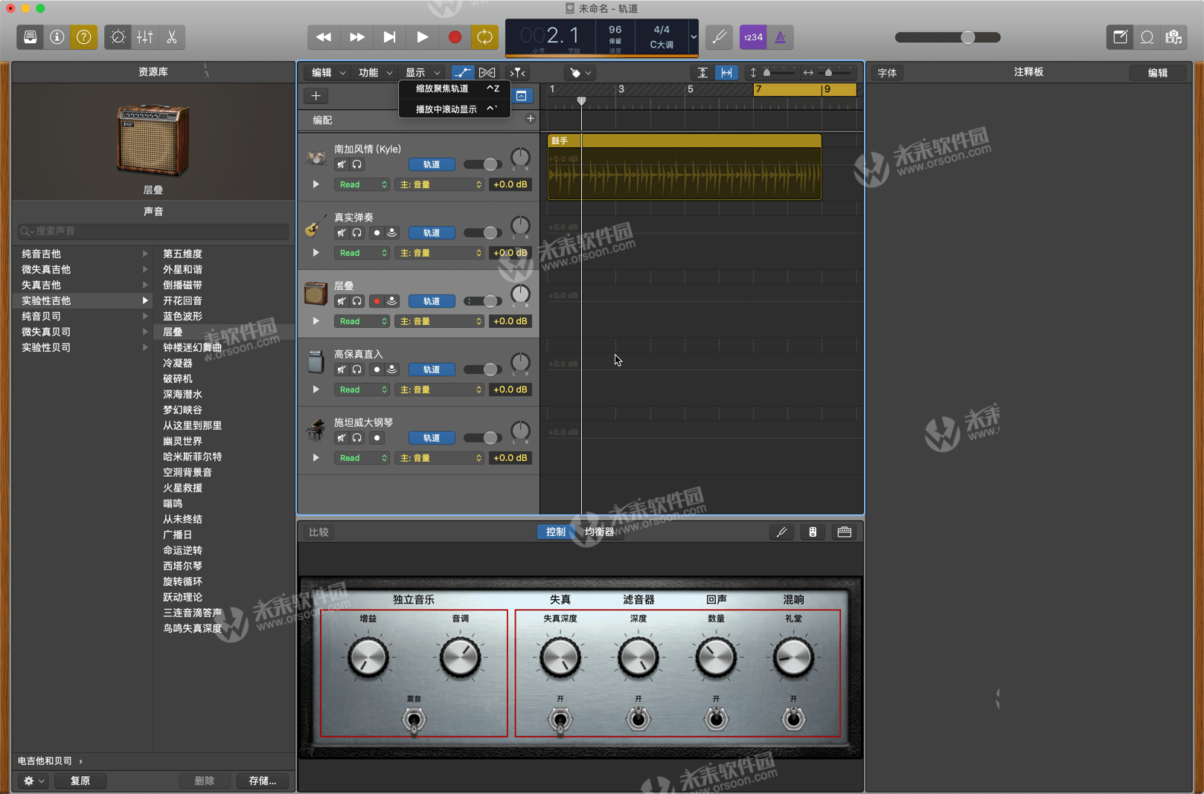The height and width of the screenshot is (794, 1204).
Task: Open Smart Controls dial icon
Action: tap(118, 37)
